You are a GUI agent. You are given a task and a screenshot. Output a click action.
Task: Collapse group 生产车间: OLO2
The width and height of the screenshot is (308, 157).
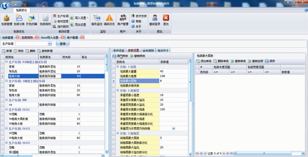coord(7,129)
